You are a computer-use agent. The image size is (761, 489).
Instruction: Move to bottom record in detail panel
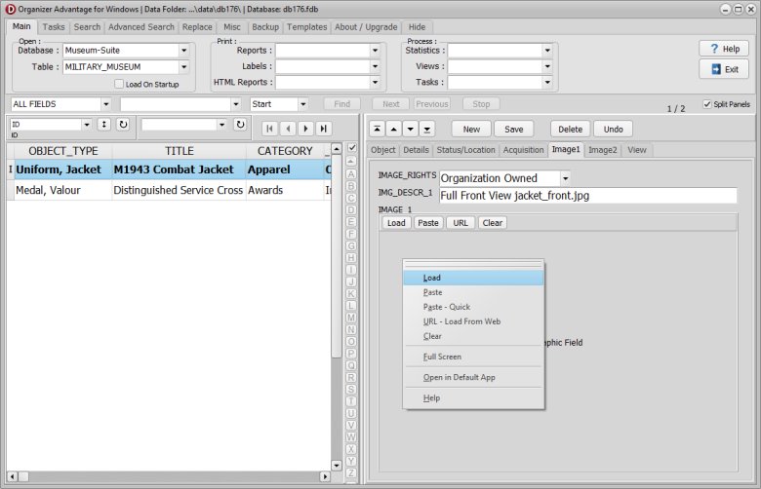coord(428,129)
